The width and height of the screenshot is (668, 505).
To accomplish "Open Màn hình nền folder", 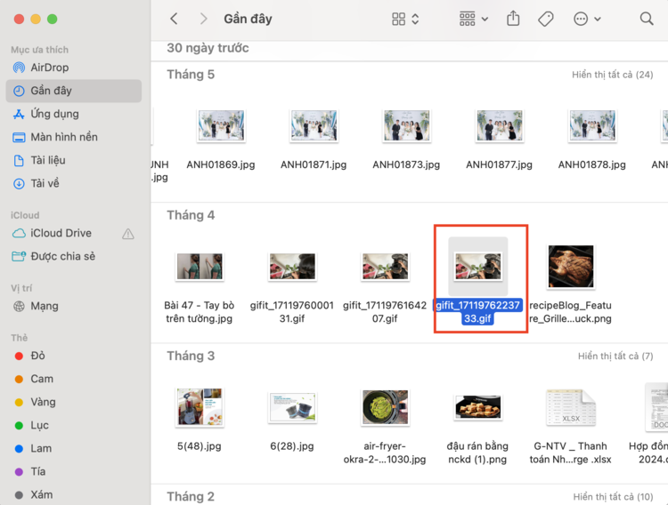I will [x=74, y=137].
